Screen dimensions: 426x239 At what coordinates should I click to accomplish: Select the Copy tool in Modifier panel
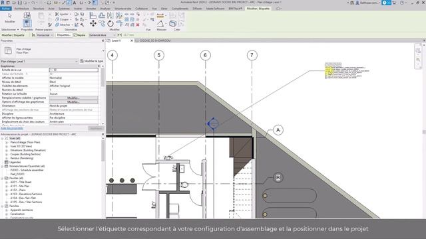tap(102, 24)
